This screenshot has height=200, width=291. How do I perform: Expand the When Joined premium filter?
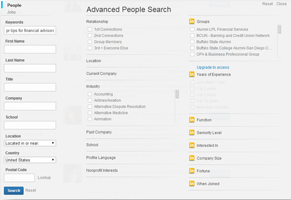click(208, 184)
